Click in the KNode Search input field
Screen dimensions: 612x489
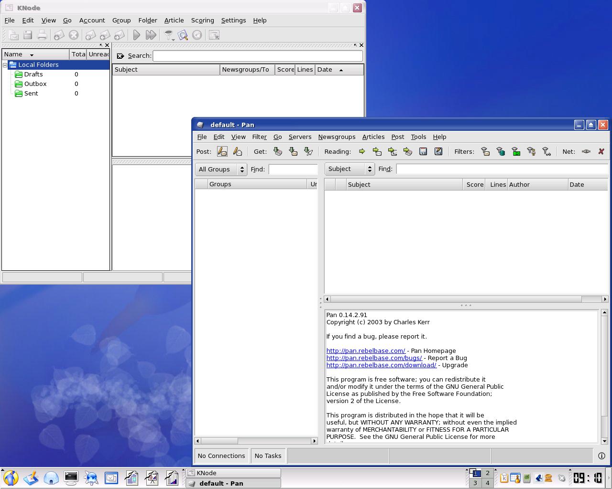[258, 56]
